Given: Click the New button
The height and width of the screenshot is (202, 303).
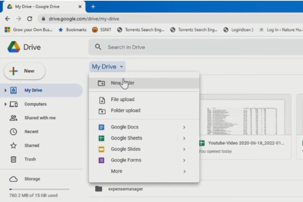Looking at the screenshot, I should (x=25, y=71).
